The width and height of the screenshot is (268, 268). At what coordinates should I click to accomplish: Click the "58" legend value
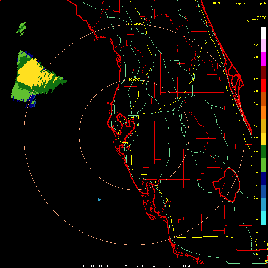pos(256,56)
